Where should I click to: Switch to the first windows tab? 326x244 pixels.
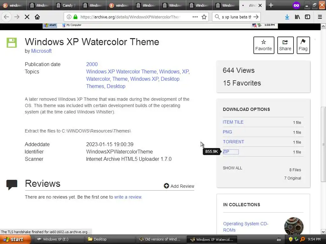coord(13,5)
